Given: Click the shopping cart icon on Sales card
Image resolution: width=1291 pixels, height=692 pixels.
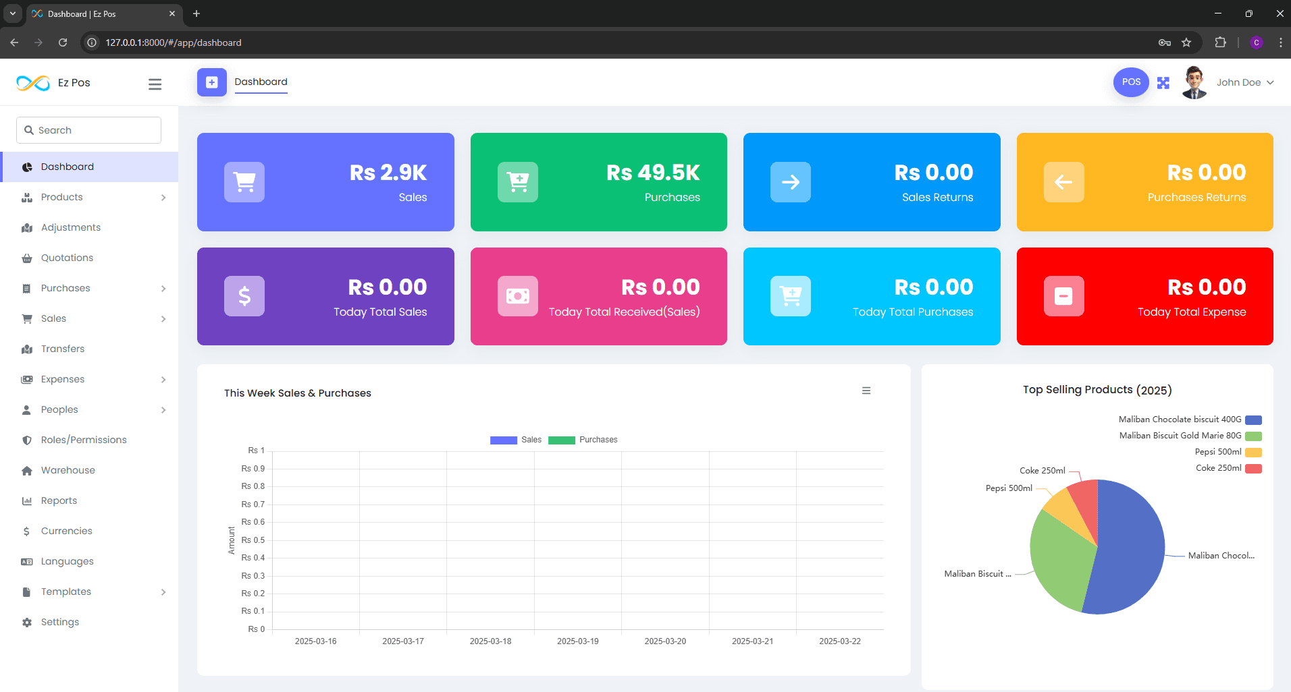Looking at the screenshot, I should pyautogui.click(x=244, y=182).
